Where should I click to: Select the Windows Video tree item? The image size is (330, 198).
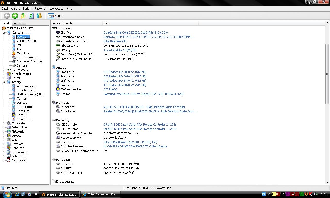coord(26,86)
